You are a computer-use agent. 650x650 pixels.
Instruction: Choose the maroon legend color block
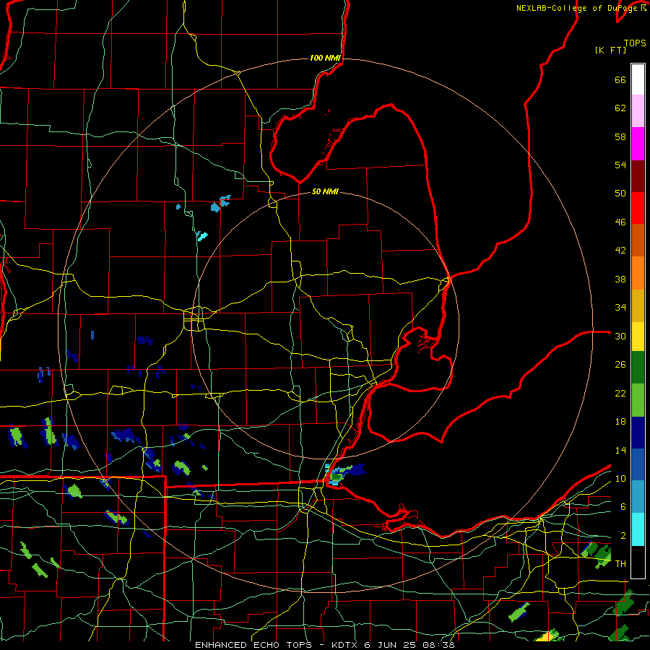(x=638, y=176)
